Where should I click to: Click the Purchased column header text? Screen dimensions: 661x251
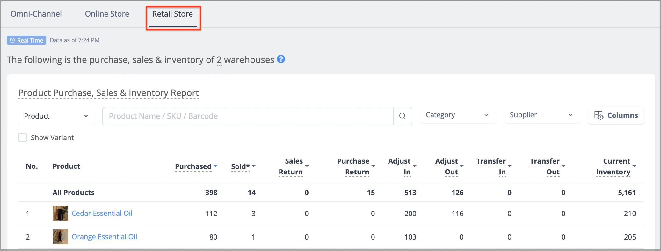(193, 166)
